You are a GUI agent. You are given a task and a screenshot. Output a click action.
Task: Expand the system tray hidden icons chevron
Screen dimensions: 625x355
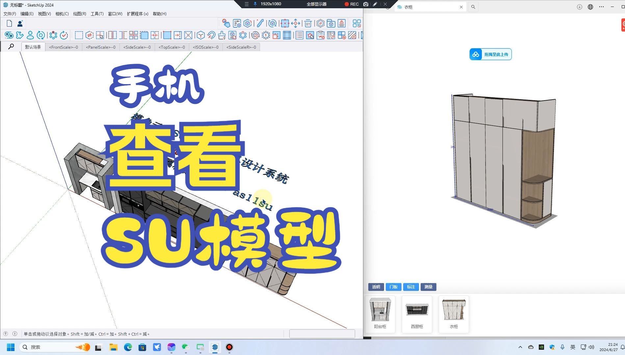[x=520, y=347]
